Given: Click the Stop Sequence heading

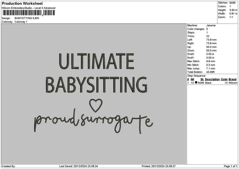Looking at the screenshot, I should point(196,75).
